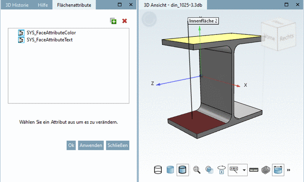The width and height of the screenshot is (304, 182).
Task: Open the Hilfe tab
Action: click(x=43, y=5)
